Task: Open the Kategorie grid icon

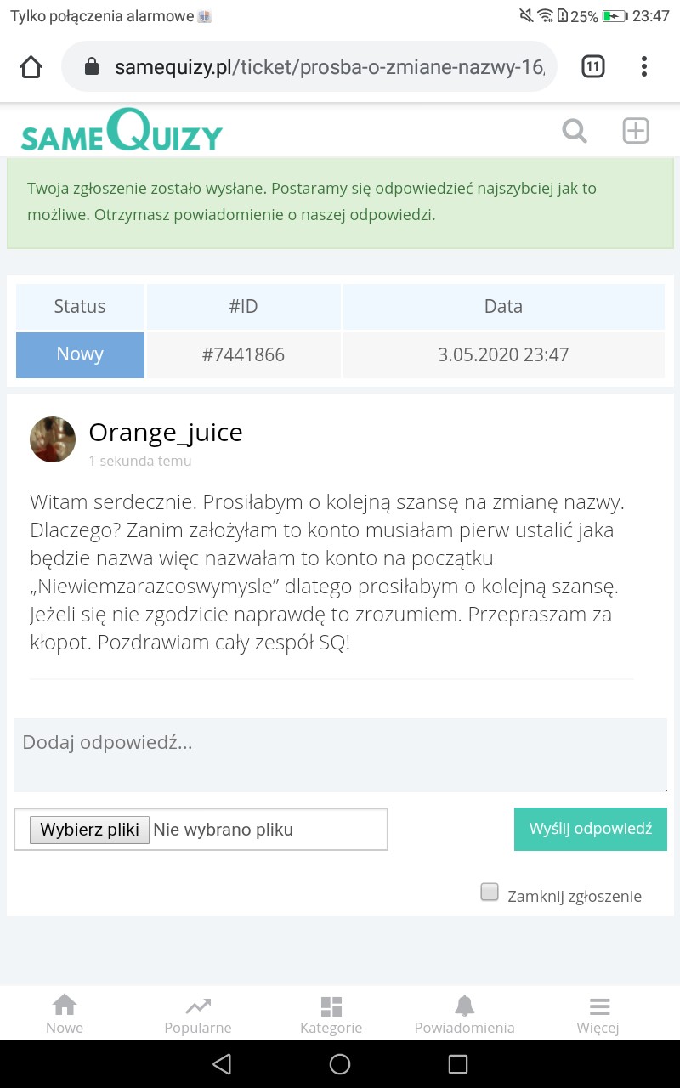Action: [x=331, y=1014]
